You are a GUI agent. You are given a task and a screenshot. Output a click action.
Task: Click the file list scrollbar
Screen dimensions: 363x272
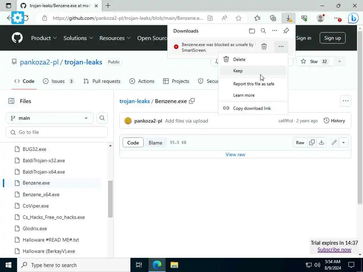coord(111,199)
